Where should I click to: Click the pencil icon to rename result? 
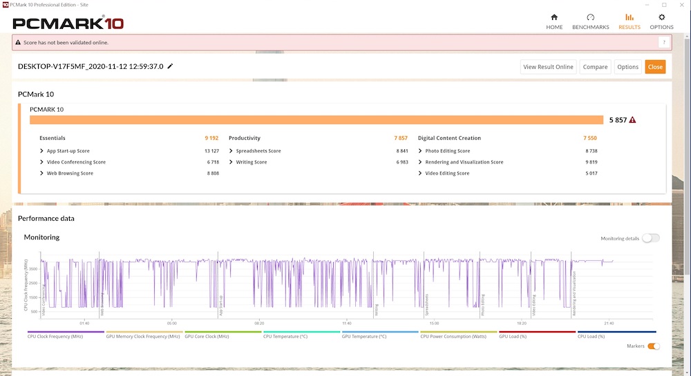[171, 66]
